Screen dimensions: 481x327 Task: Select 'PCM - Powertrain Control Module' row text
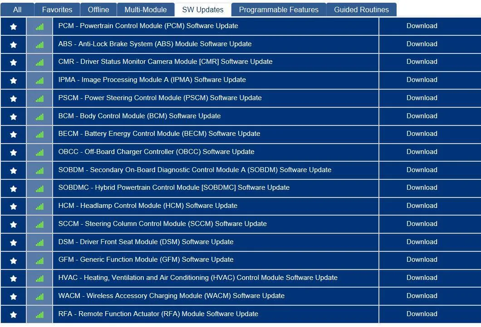point(148,26)
